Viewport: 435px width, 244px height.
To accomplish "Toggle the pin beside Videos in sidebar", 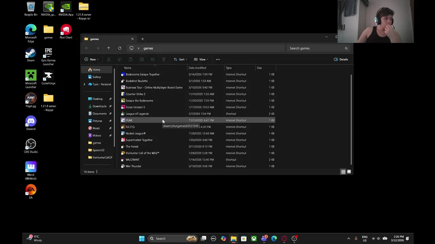I will 110,136.
